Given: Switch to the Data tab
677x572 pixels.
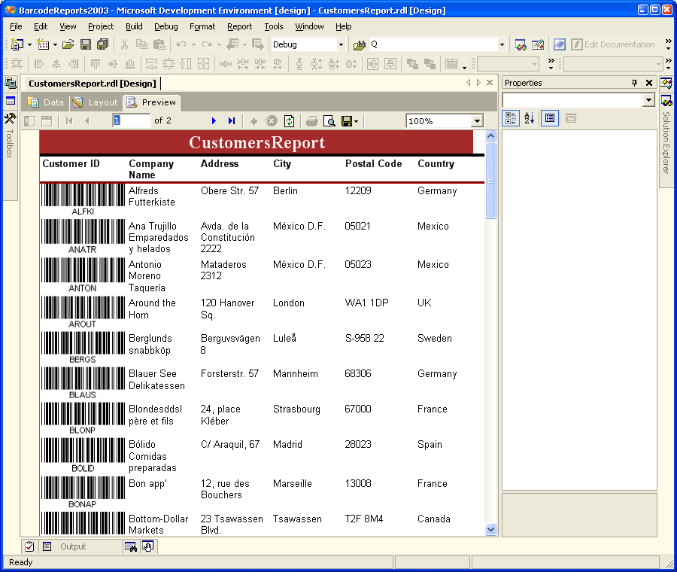Looking at the screenshot, I should tap(47, 102).
